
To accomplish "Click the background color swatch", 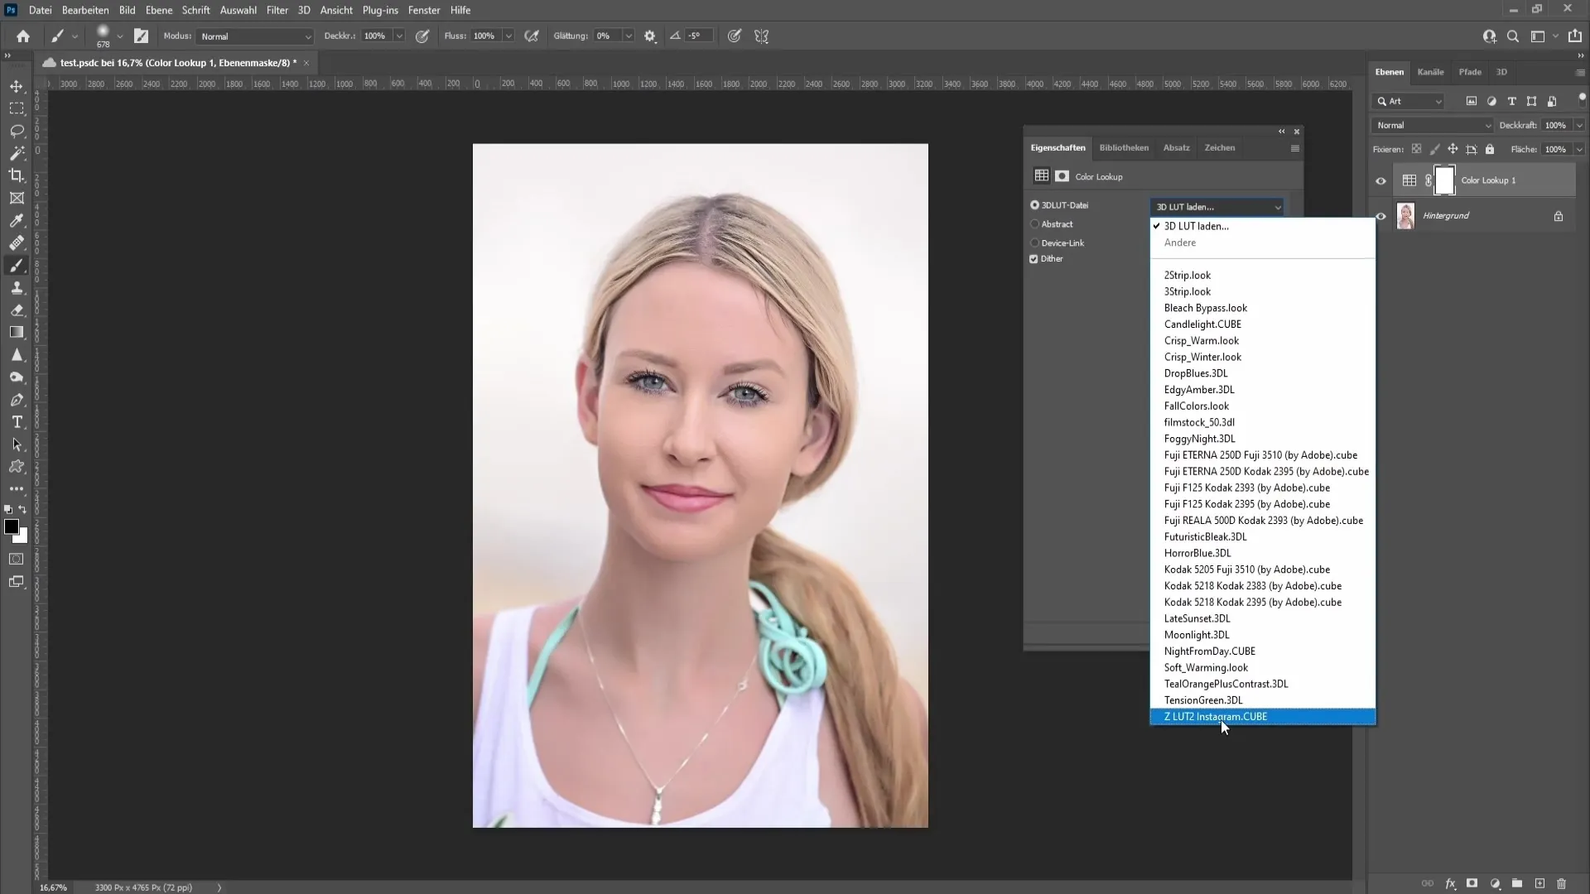I will tap(22, 538).
